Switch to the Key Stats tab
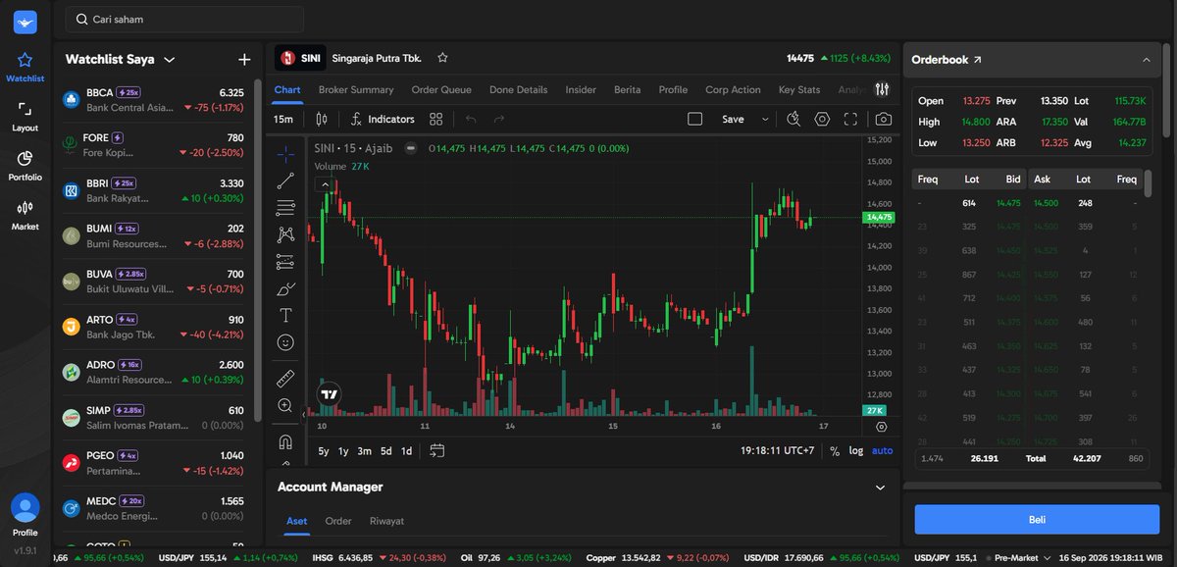The image size is (1177, 567). tap(799, 89)
